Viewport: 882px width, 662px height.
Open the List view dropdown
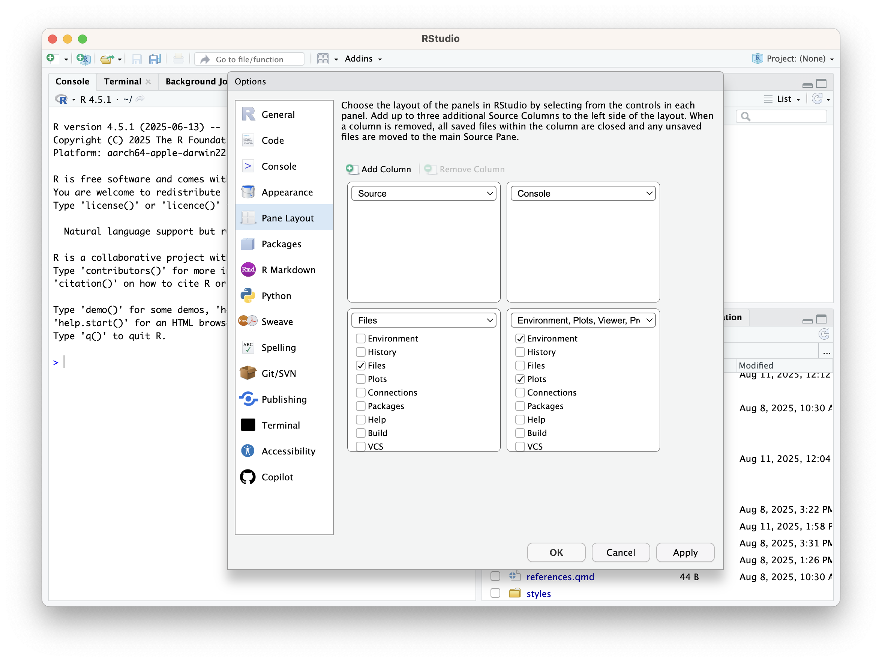782,99
